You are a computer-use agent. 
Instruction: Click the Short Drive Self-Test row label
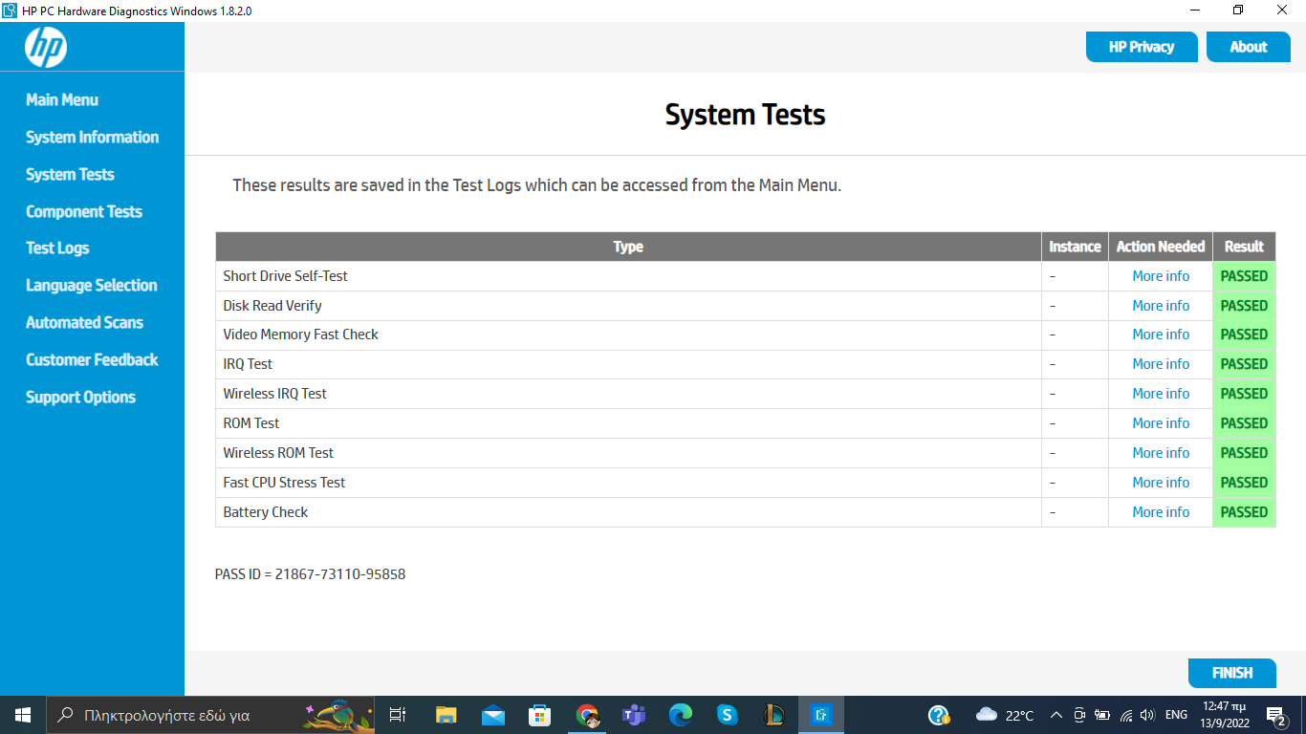coord(285,276)
